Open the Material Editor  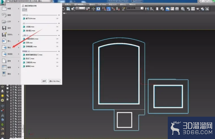[x=183, y=9]
